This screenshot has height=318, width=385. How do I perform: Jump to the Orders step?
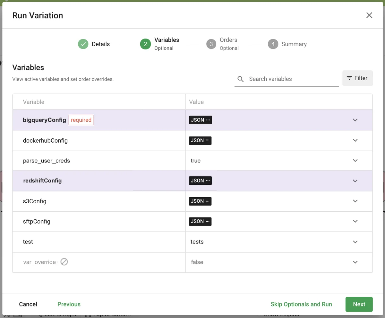click(223, 44)
